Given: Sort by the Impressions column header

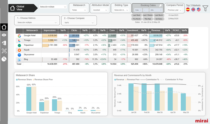Looking at the screenshot, I should tap(50, 30).
